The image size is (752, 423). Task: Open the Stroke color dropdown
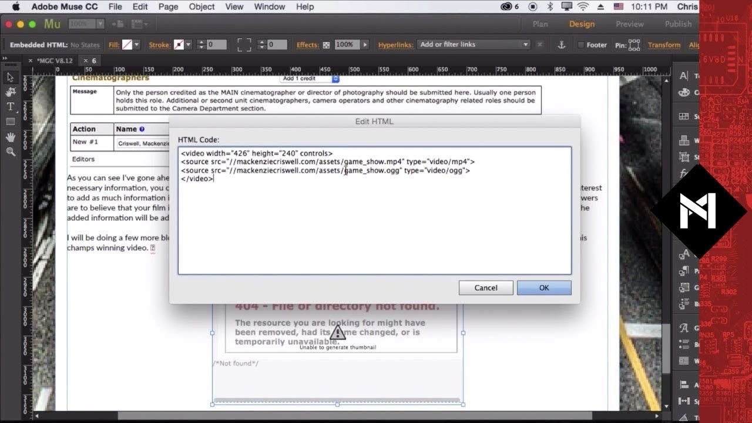pyautogui.click(x=189, y=45)
